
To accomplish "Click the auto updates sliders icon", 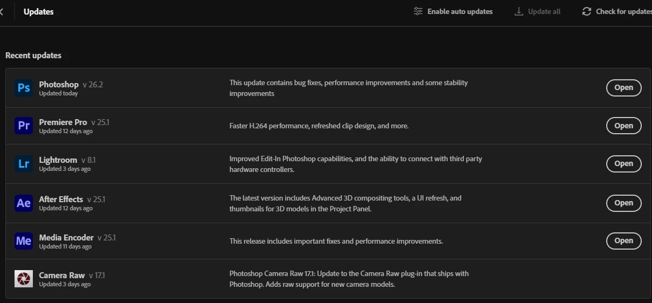I will point(418,11).
